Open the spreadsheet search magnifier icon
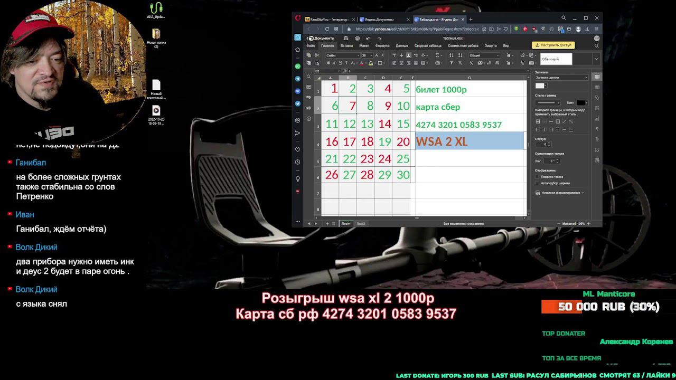676x380 pixels. pos(309,77)
